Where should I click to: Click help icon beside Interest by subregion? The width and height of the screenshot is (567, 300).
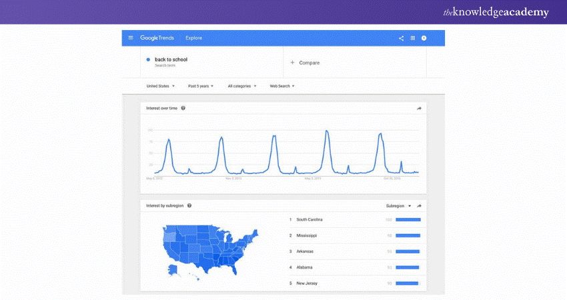[189, 206]
